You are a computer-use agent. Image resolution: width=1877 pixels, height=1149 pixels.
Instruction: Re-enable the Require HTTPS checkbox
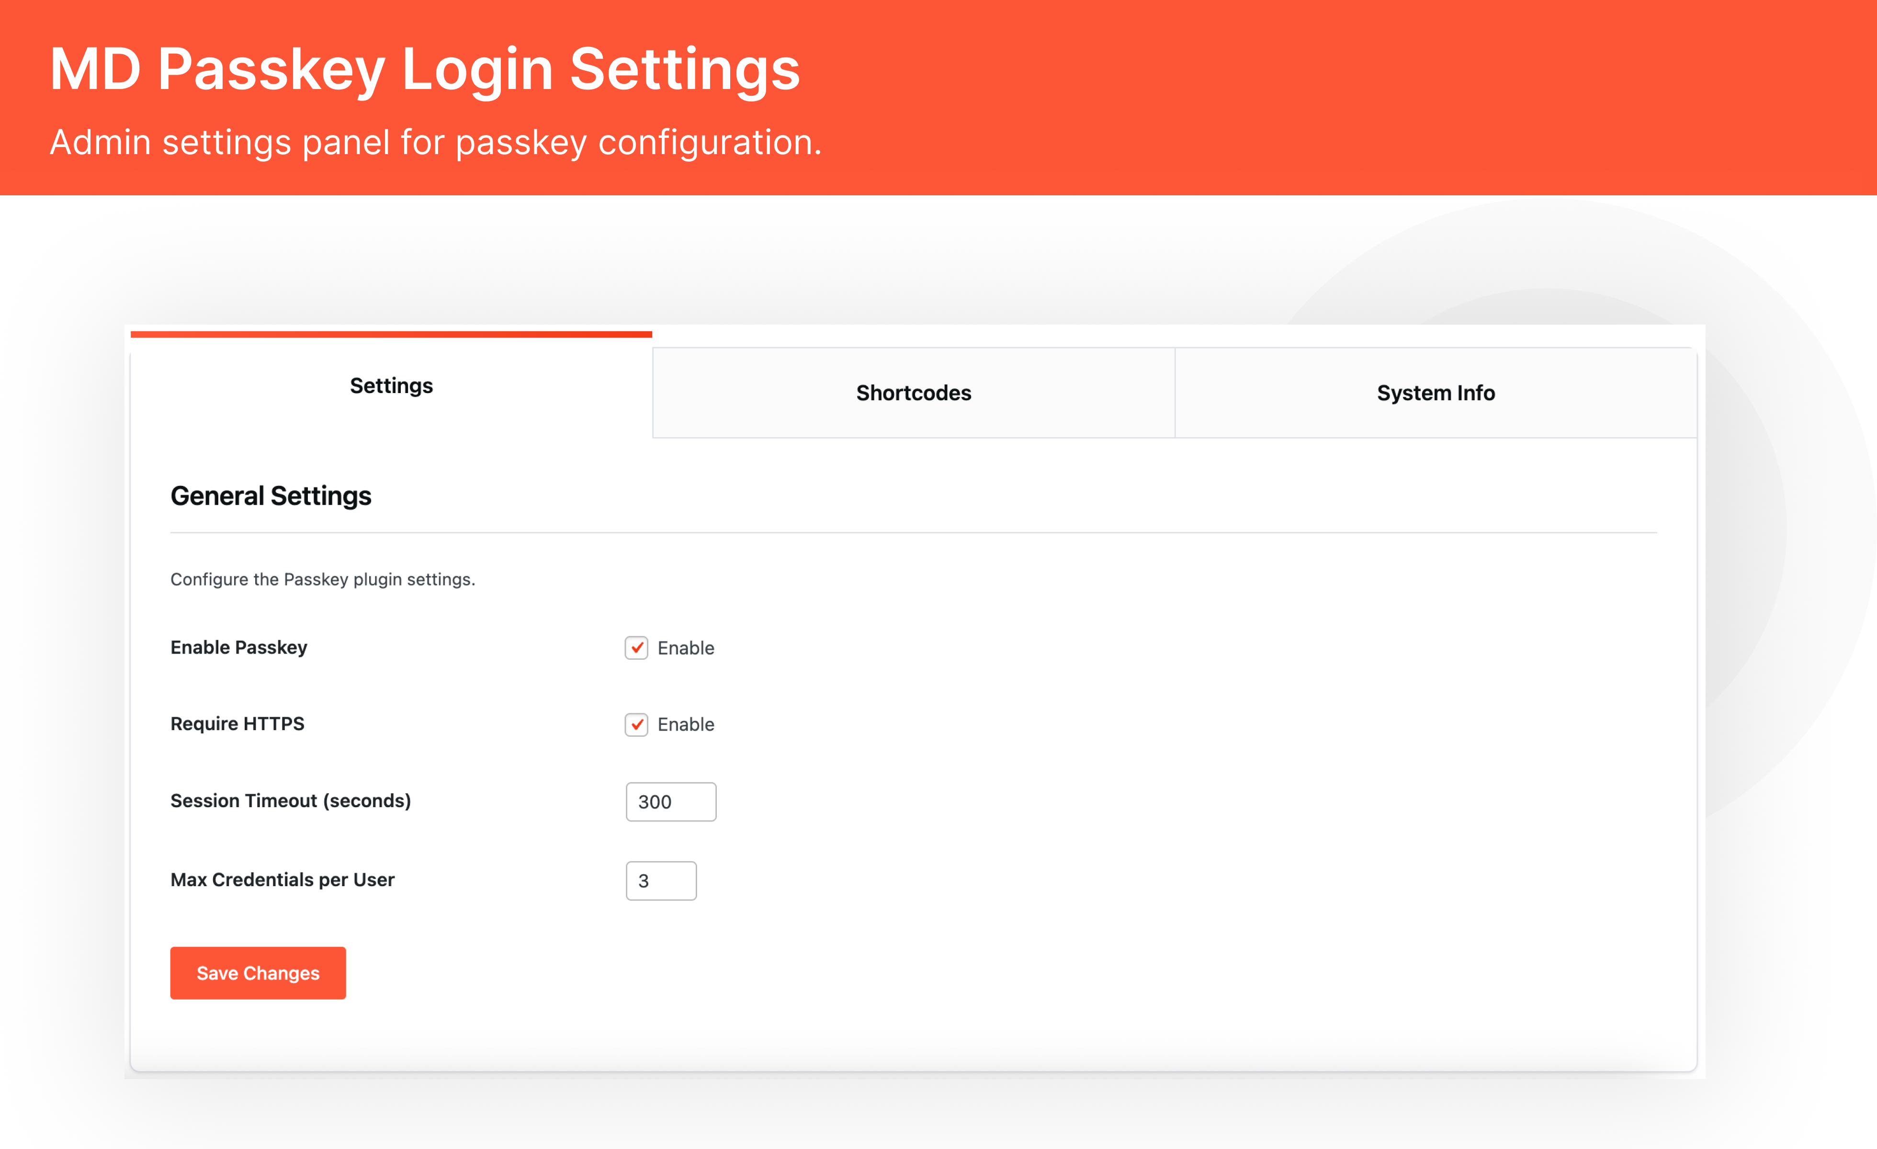pos(636,725)
